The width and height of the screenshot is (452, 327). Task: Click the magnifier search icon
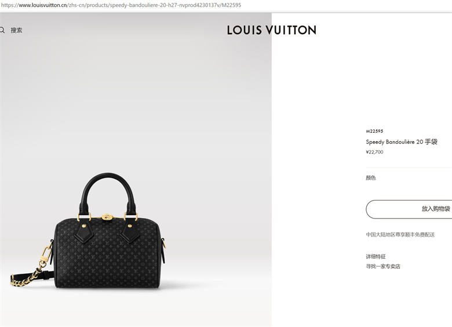(2, 30)
